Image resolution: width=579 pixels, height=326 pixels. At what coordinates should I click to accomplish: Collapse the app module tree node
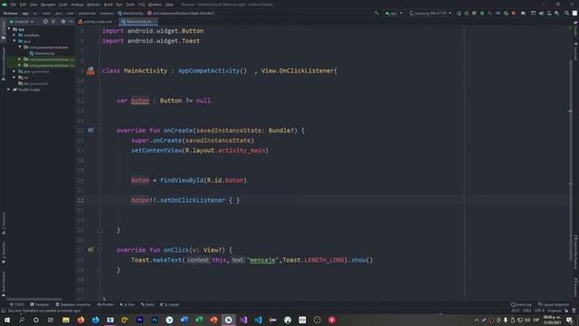coord(9,29)
